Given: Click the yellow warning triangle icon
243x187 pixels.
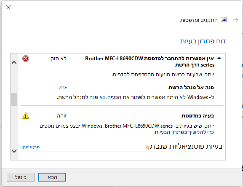Looking at the screenshot, I should [x=26, y=116].
